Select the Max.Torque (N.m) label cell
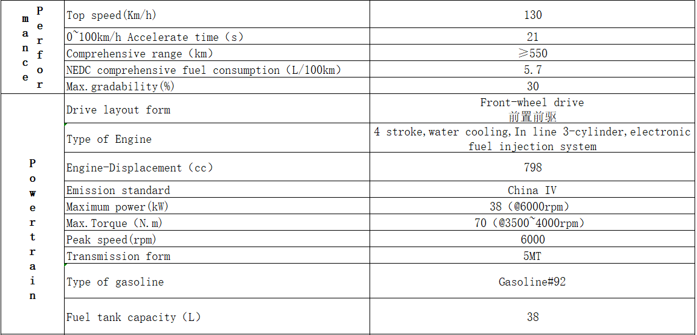 [217, 222]
